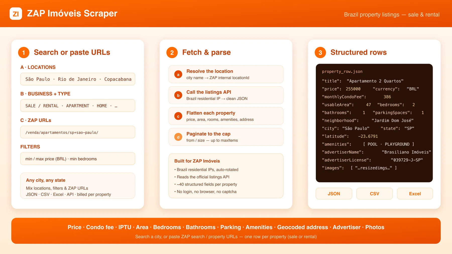Select the ZAP URLs input field
The image size is (452, 254).
[x=78, y=132]
